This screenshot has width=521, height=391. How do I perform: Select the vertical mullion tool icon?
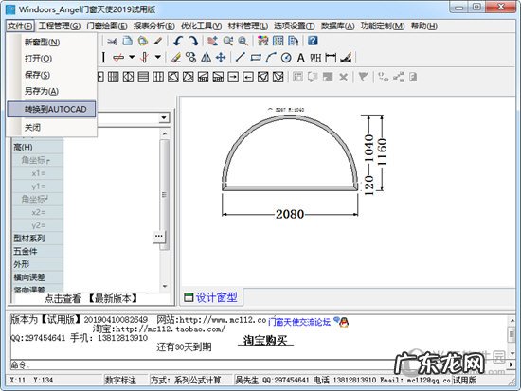point(144,58)
